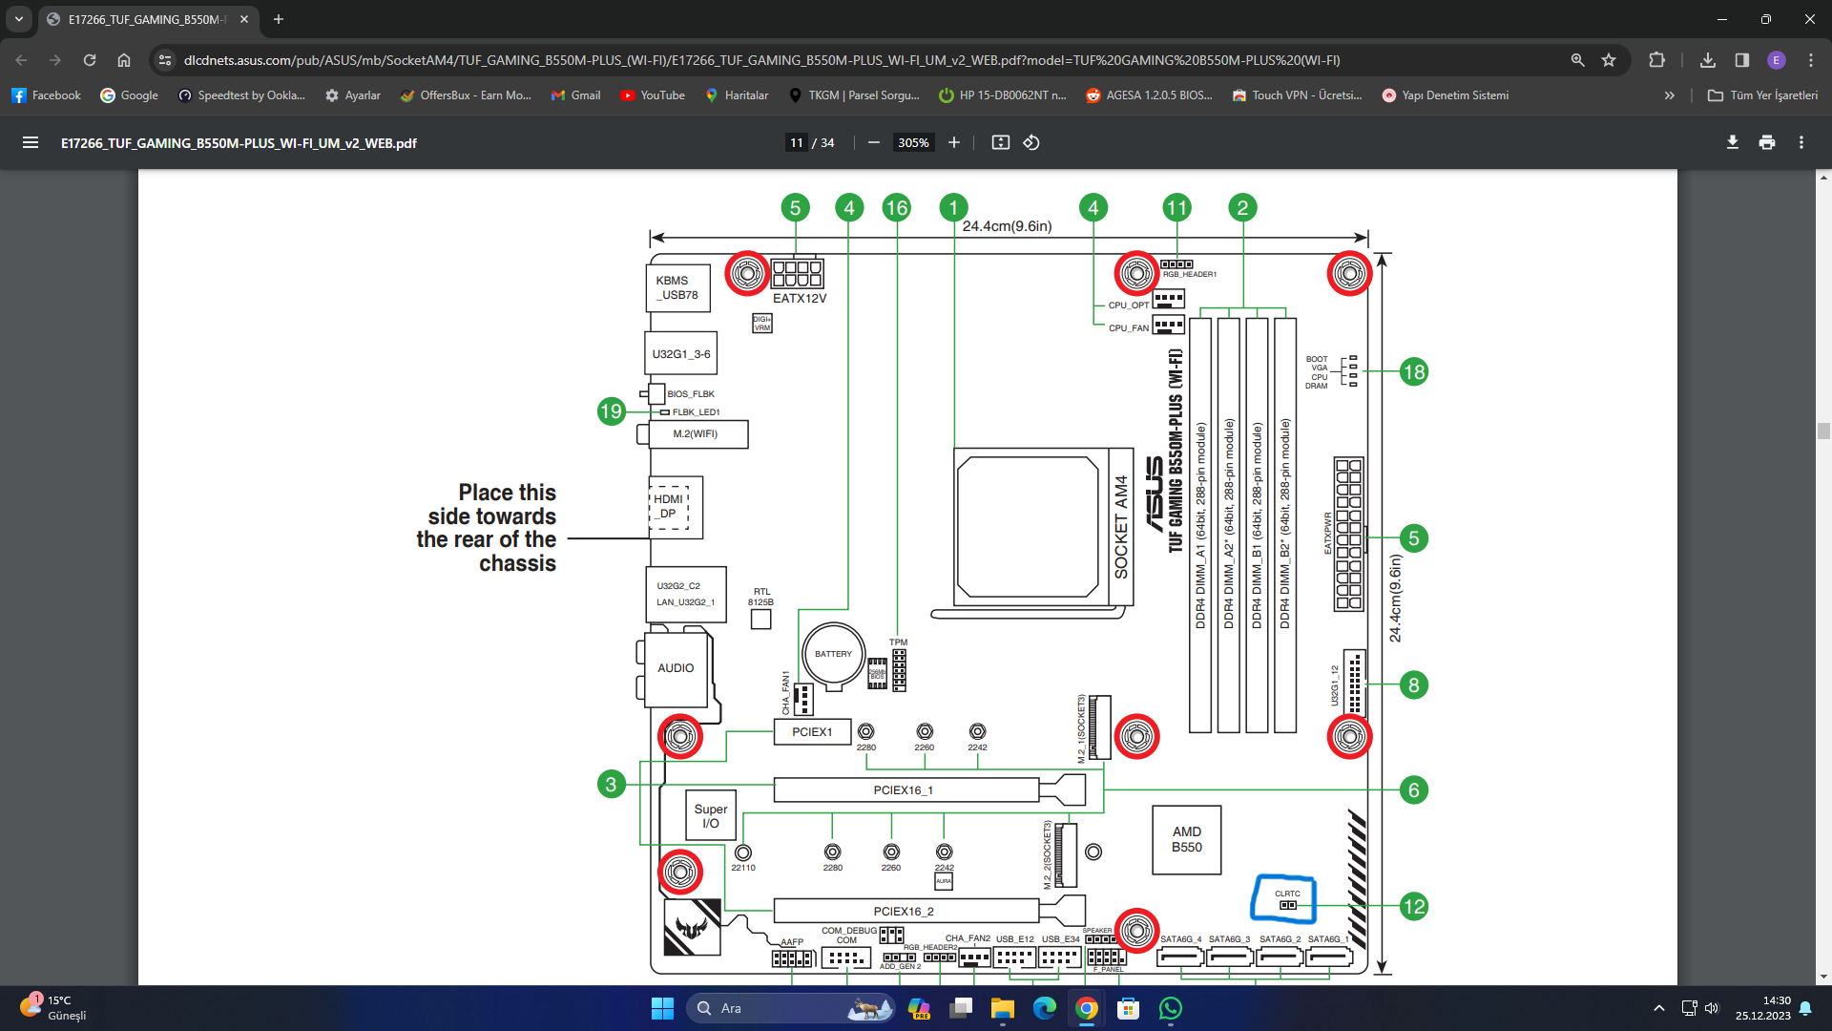Screen dimensions: 1832x1031
Task: Download the PDF file
Action: [1732, 142]
